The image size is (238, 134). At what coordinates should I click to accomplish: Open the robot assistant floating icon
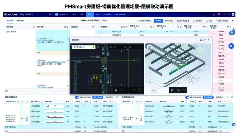click(232, 32)
